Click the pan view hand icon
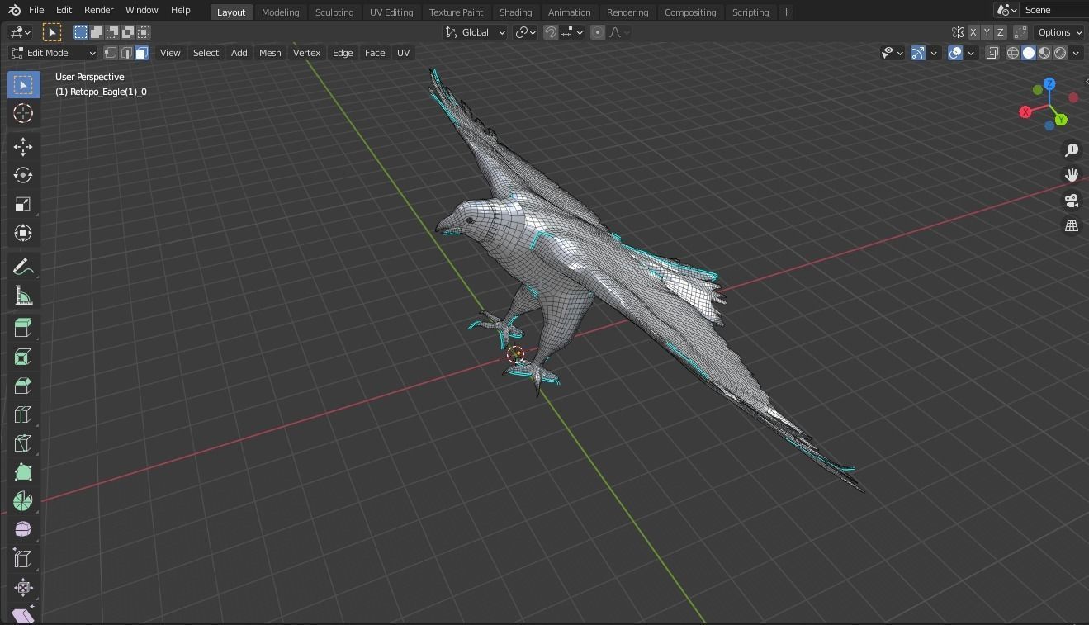This screenshot has width=1089, height=625. [1072, 175]
